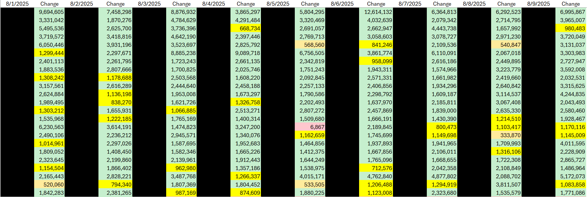
Task: Select the 8/7/2025 date header
Action: [x=410, y=4]
